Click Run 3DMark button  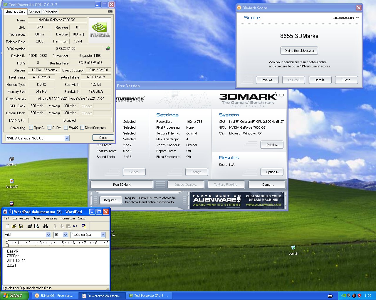click(x=122, y=185)
